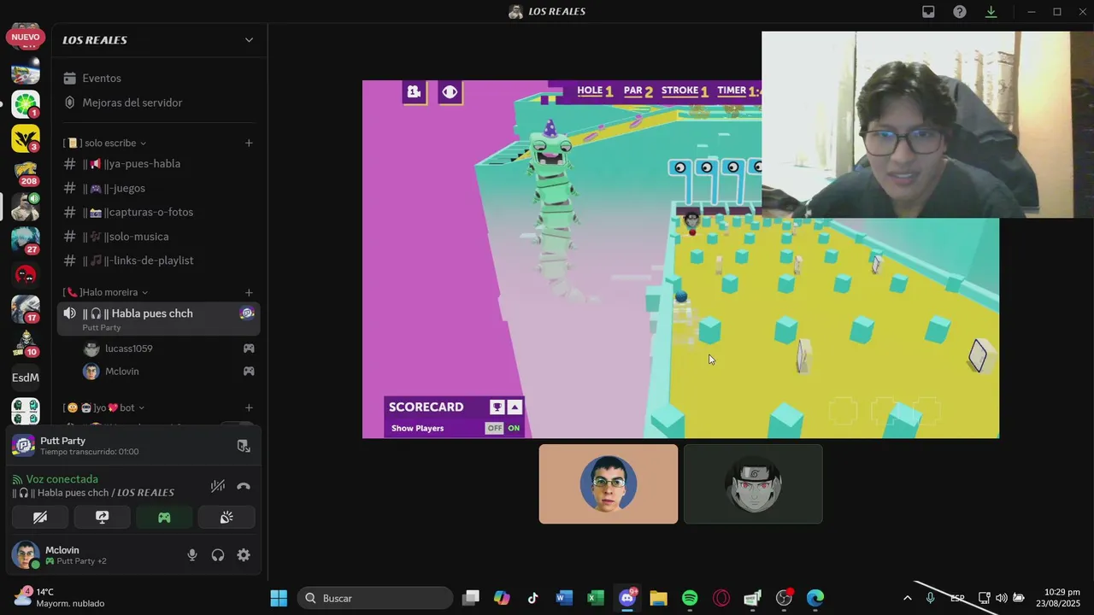Open the NUEVO badge server at top
Image resolution: width=1094 pixels, height=615 pixels.
[x=26, y=38]
